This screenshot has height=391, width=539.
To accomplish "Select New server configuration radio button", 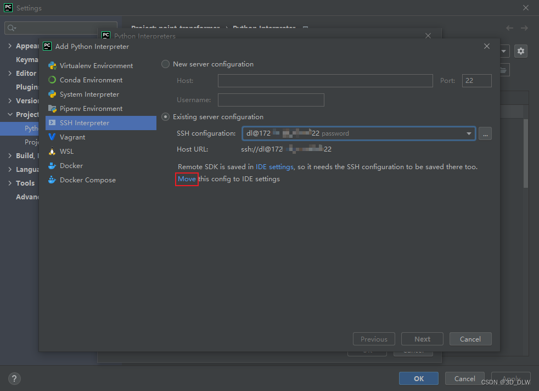I will [165, 64].
